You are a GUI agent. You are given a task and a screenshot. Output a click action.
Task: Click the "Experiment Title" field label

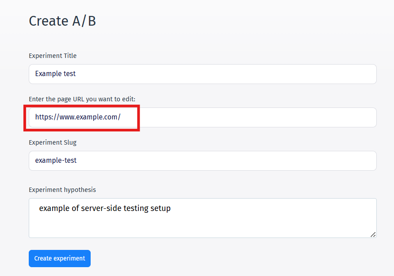[x=53, y=56]
